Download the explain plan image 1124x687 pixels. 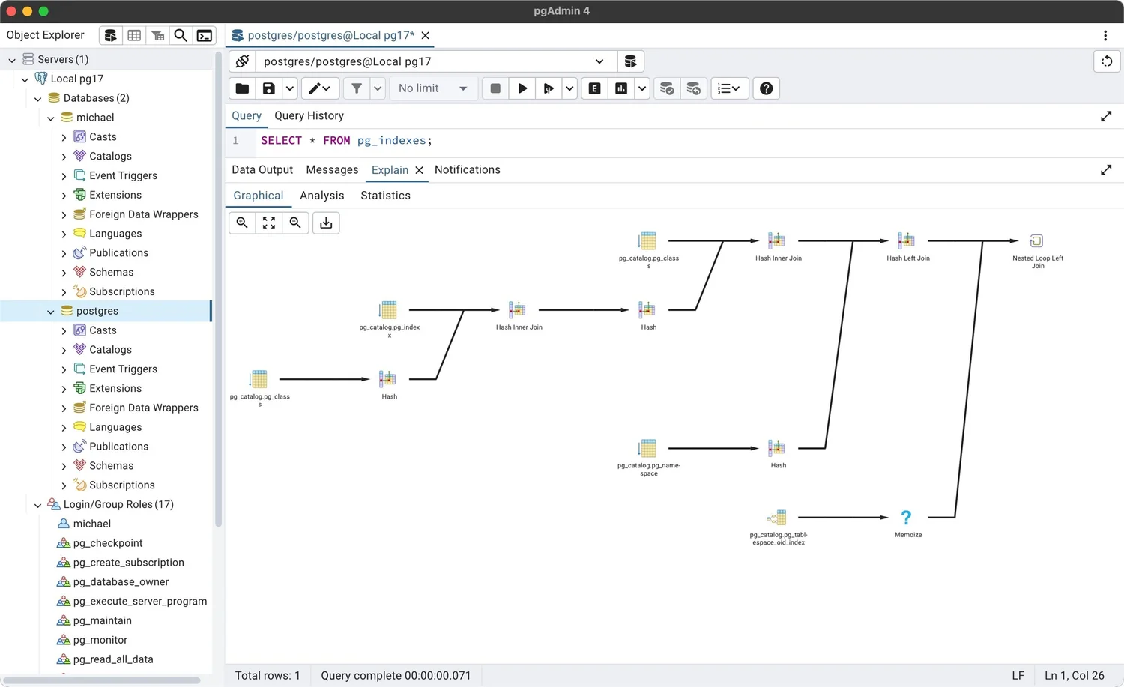pyautogui.click(x=325, y=223)
